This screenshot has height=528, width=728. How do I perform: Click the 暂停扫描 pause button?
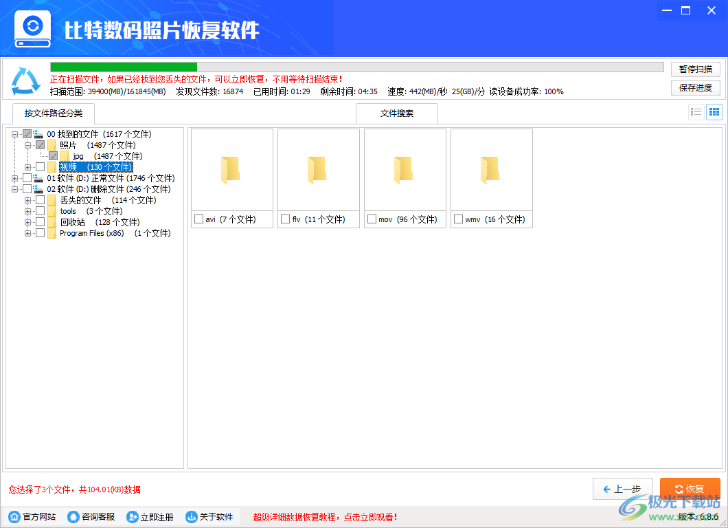click(x=696, y=69)
